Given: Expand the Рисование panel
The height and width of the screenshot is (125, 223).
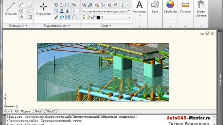Looking at the screenshot, I should click(18, 26).
